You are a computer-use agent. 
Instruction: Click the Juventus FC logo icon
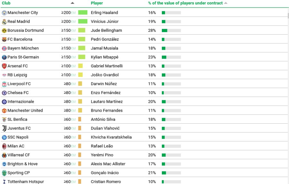(4, 128)
